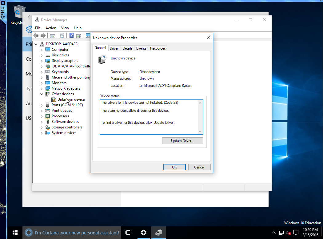Click the Display adapters category icon

point(48,61)
